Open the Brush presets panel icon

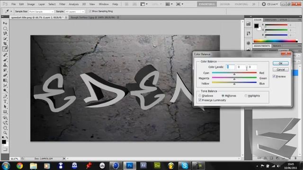(248, 33)
